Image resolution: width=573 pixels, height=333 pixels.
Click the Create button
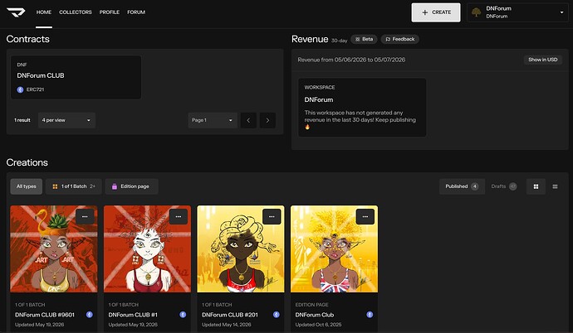pyautogui.click(x=436, y=12)
